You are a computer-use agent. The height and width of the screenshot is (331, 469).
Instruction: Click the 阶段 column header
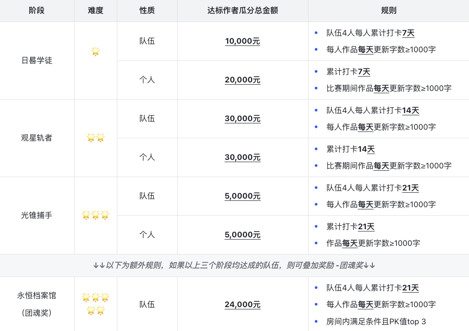[37, 10]
